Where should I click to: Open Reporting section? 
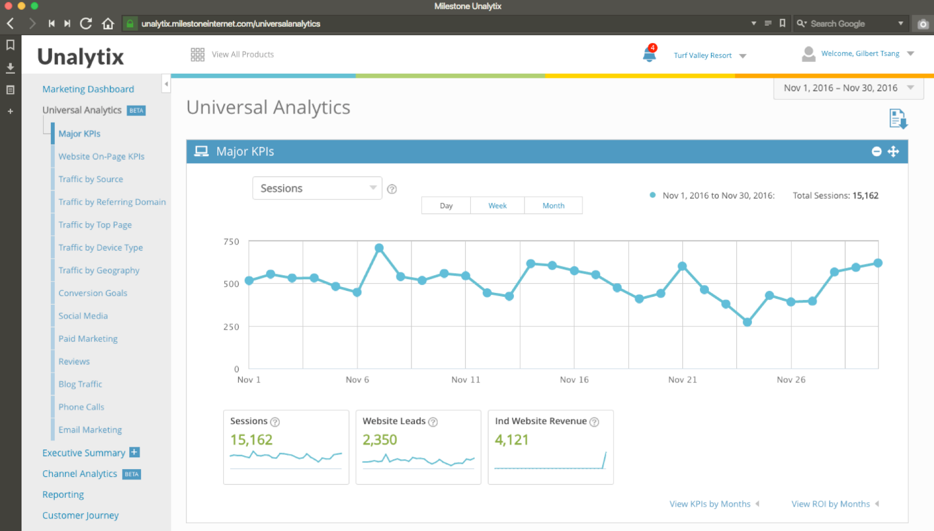click(63, 495)
